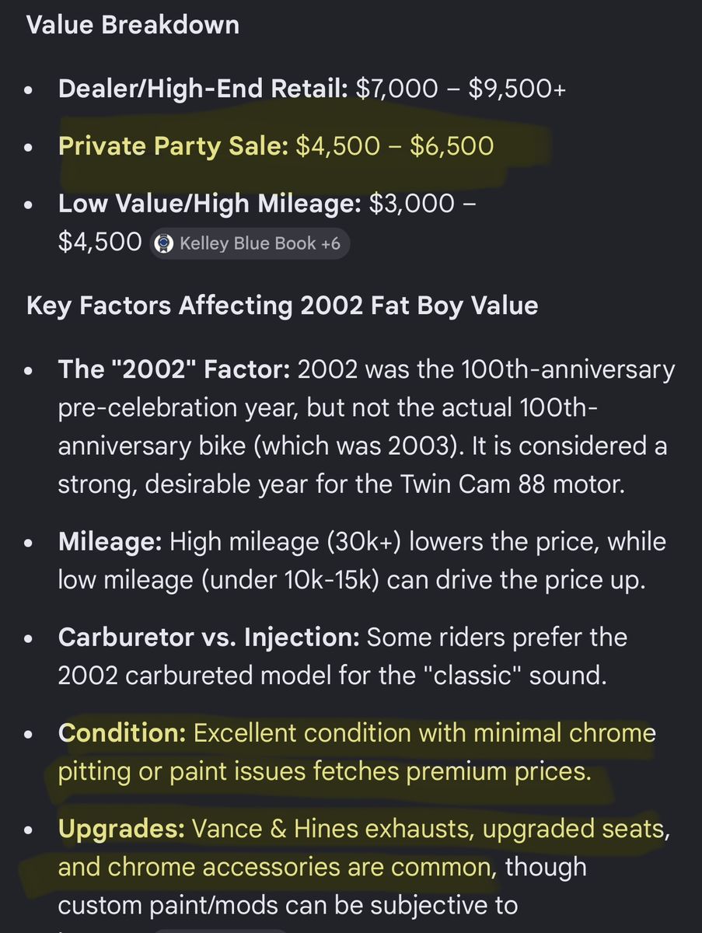Click the highlighted Condition bullet title

click(x=121, y=732)
